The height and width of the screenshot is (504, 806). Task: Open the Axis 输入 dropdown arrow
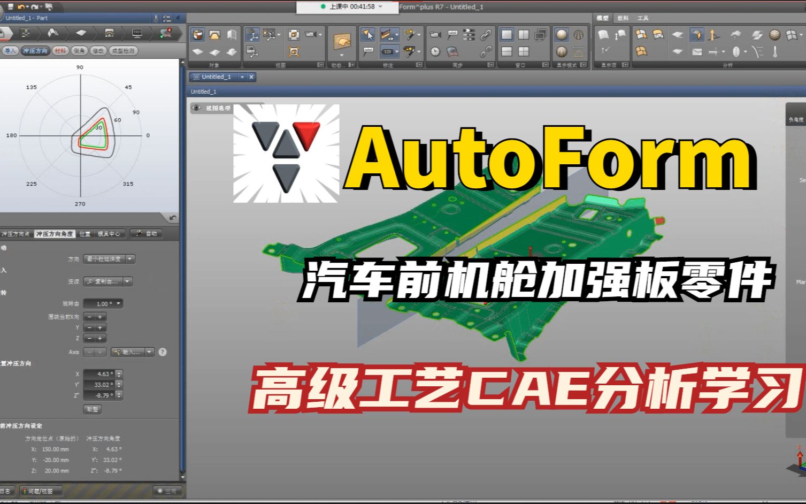click(150, 352)
